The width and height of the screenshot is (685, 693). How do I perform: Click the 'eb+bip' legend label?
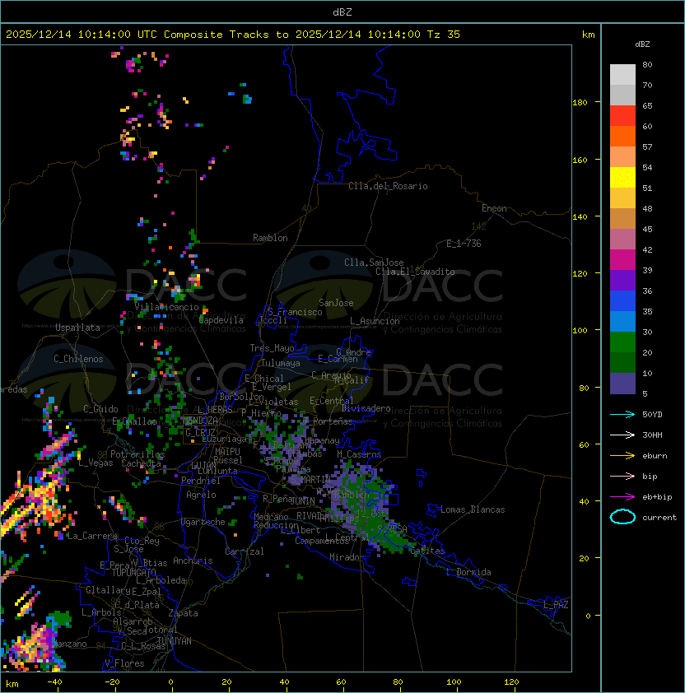[x=657, y=497]
